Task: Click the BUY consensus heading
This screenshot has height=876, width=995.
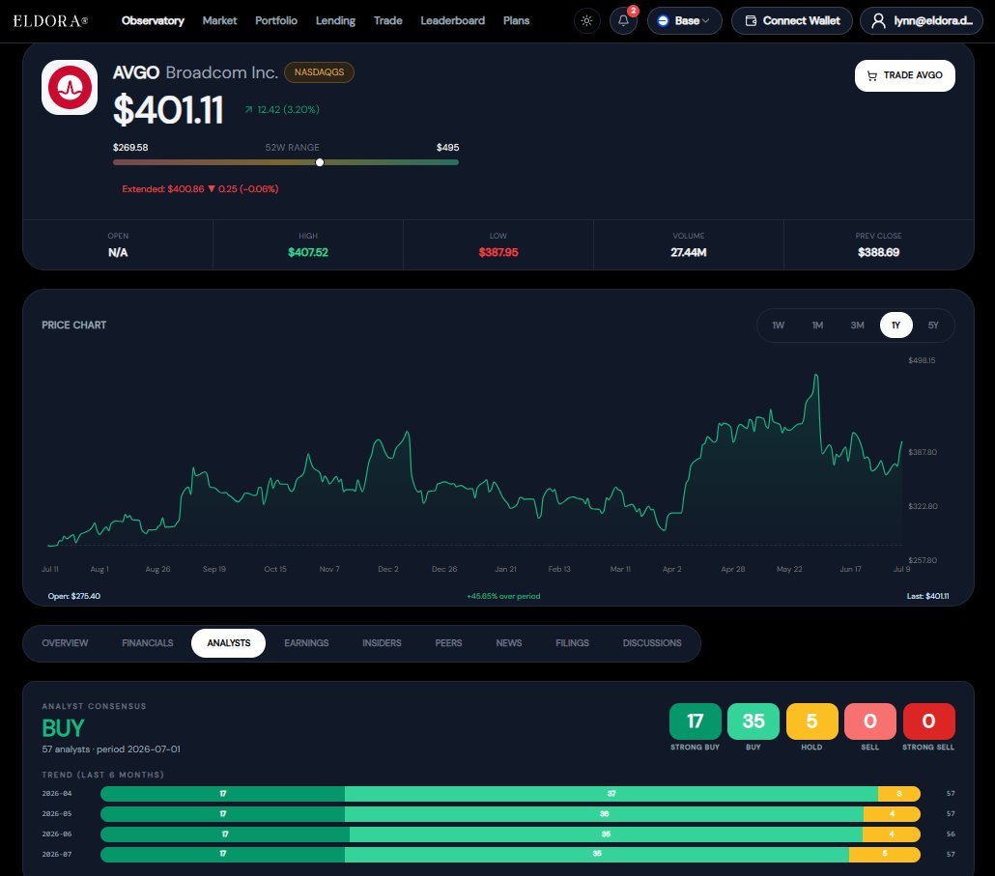Action: coord(63,728)
